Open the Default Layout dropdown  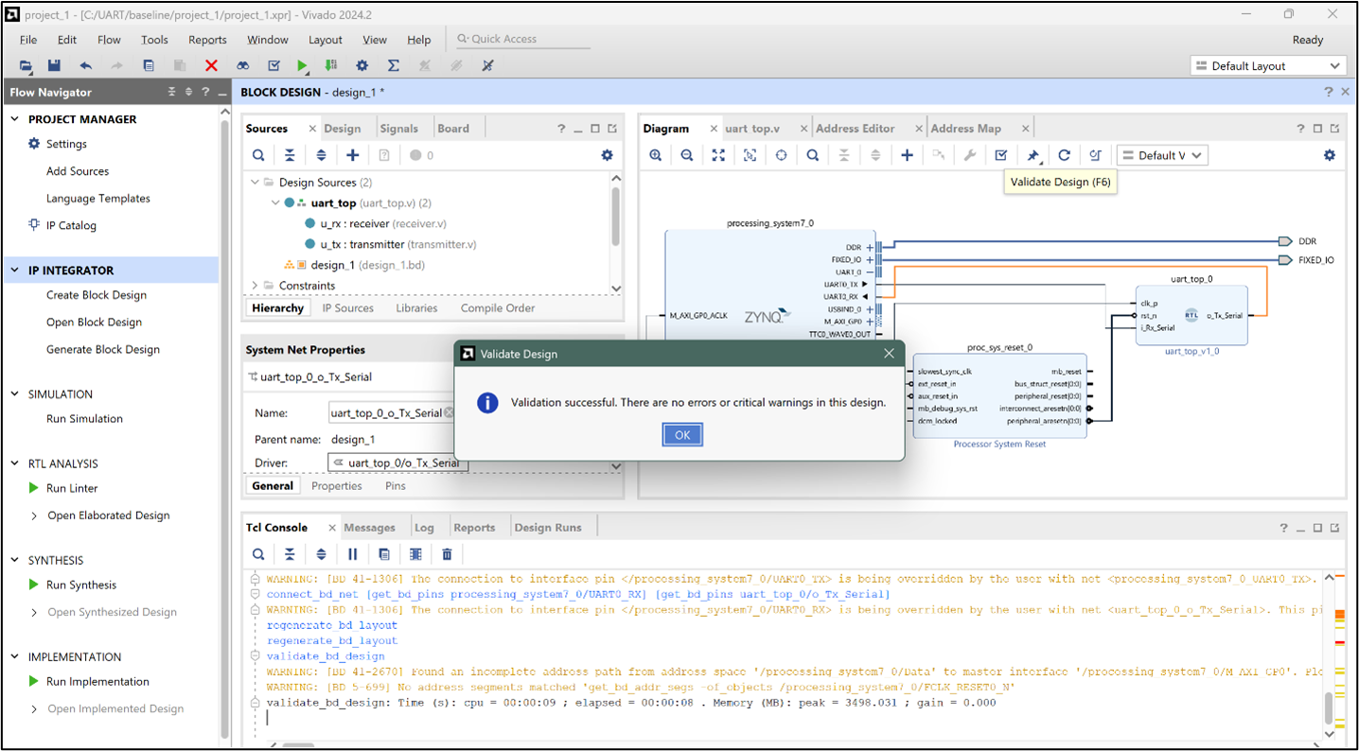click(x=1267, y=65)
